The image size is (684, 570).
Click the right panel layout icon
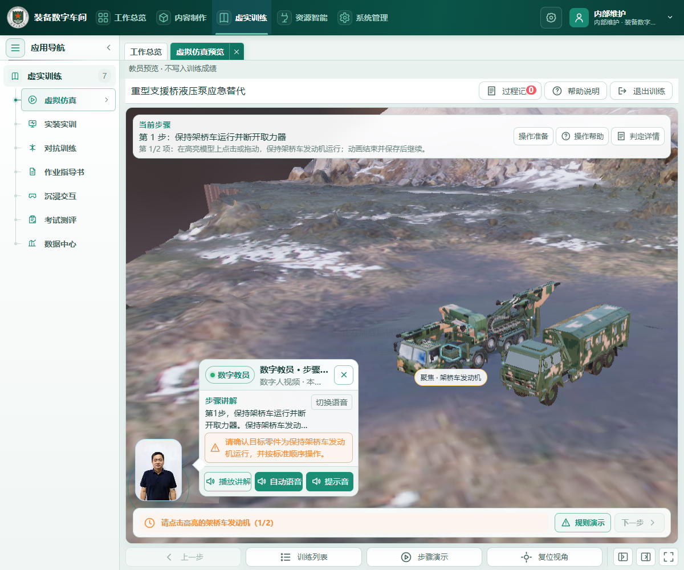click(645, 557)
